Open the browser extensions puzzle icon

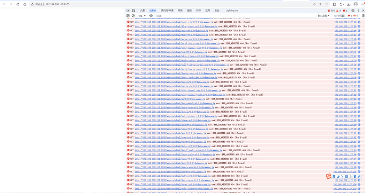pos(334,4)
